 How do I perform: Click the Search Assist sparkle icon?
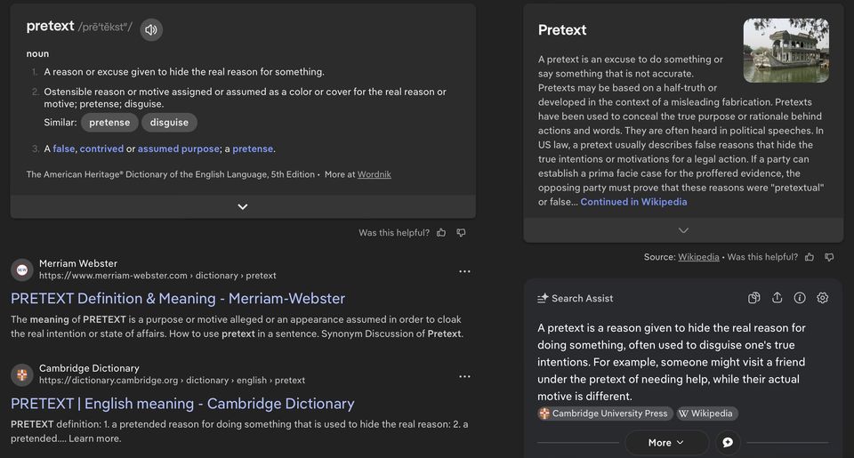[543, 299]
